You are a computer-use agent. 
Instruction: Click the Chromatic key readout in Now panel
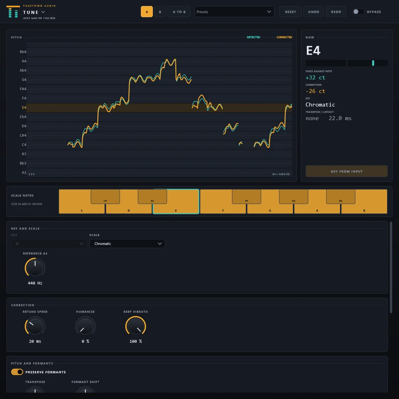(320, 105)
